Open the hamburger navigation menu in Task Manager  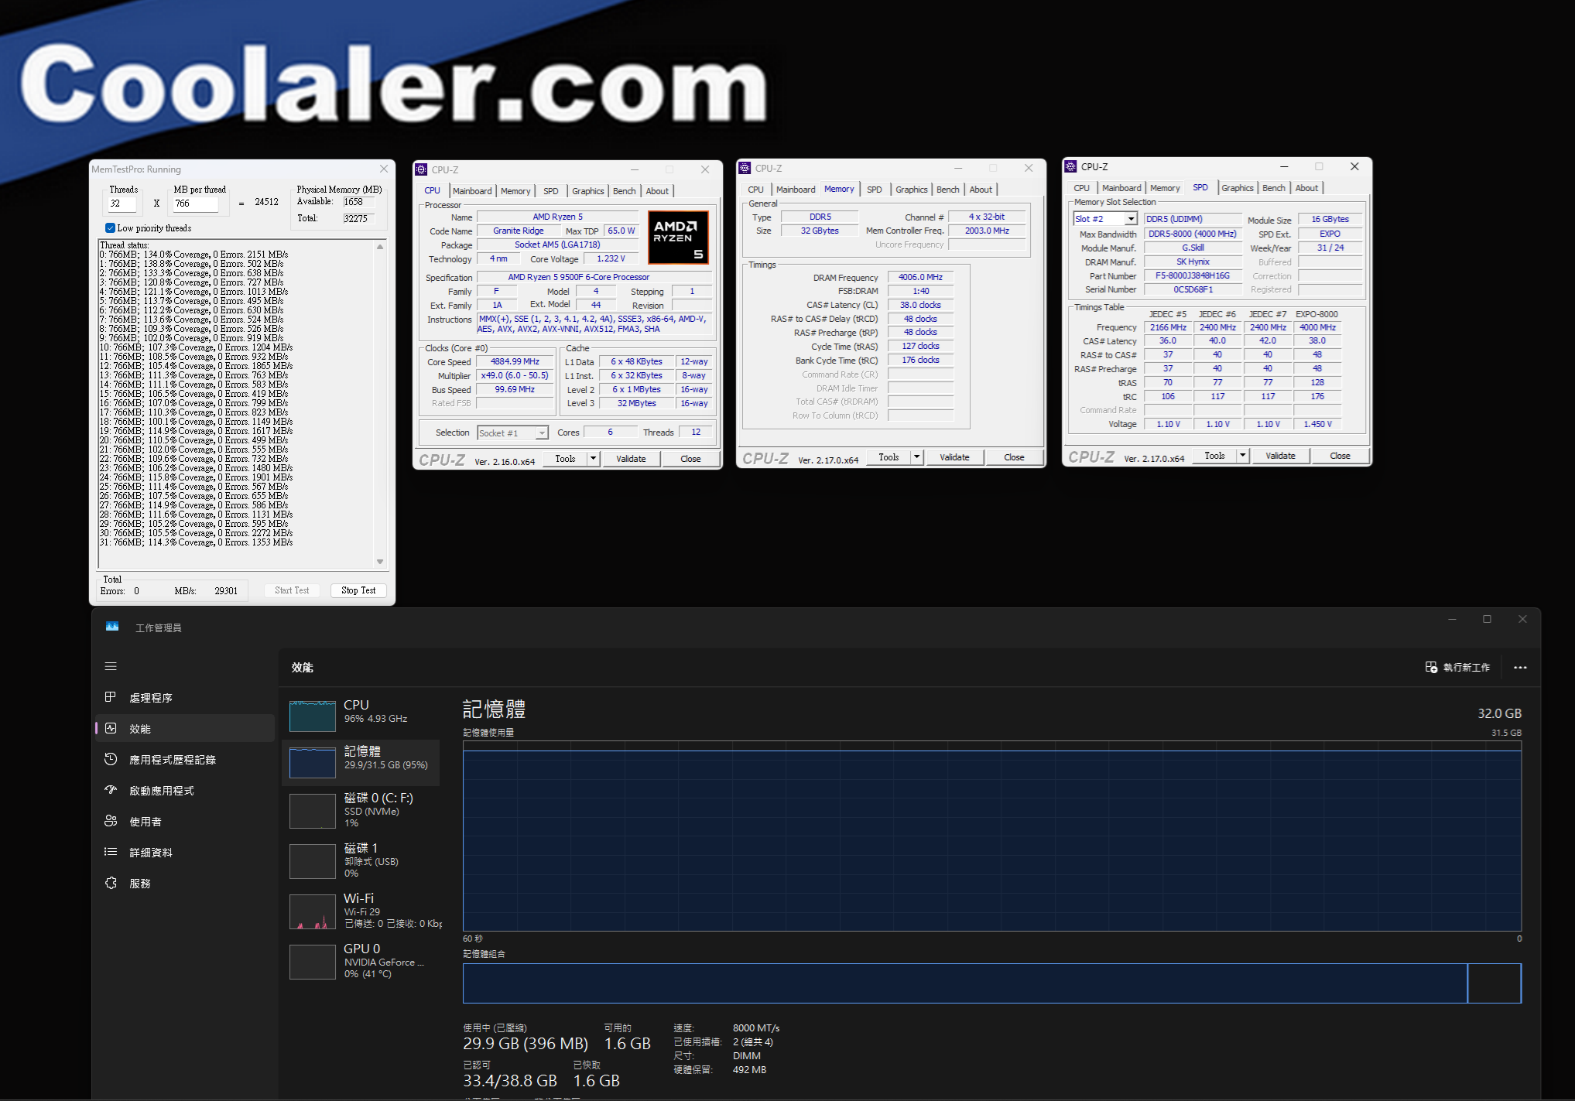point(111,666)
